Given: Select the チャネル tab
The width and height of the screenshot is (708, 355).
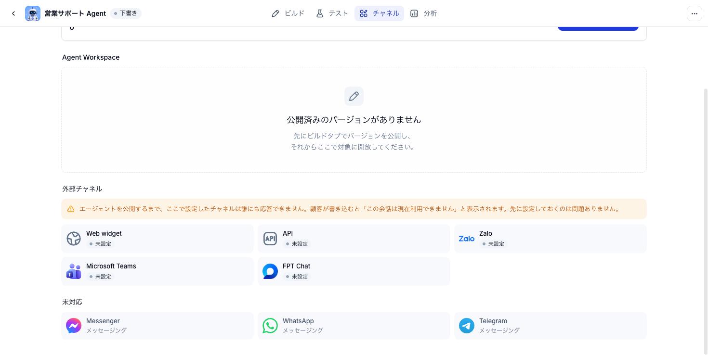Looking at the screenshot, I should coord(379,13).
